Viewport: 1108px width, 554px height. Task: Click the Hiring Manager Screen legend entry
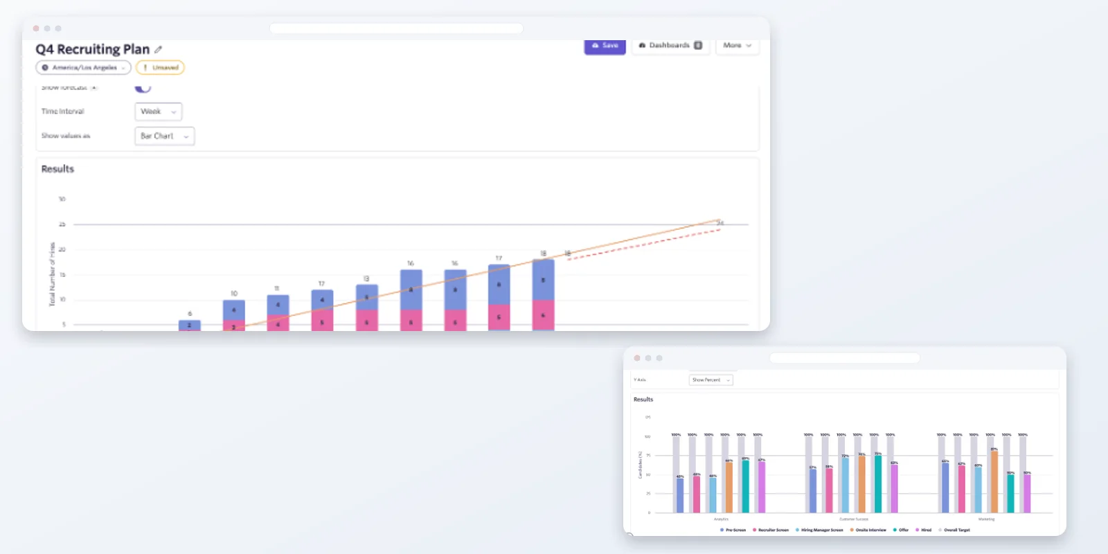(820, 530)
